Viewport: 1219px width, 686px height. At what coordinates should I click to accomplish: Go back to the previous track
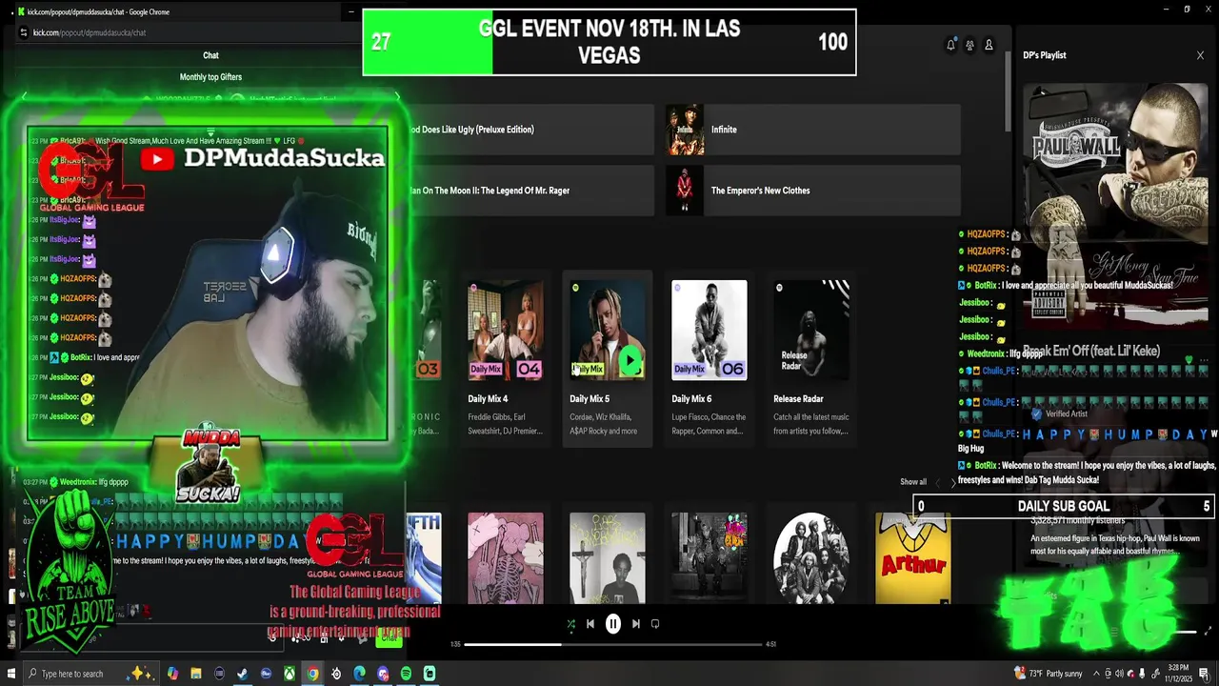click(590, 624)
